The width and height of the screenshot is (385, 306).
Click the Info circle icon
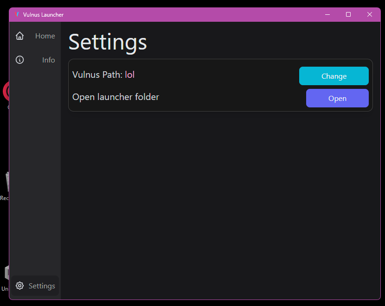pos(19,60)
